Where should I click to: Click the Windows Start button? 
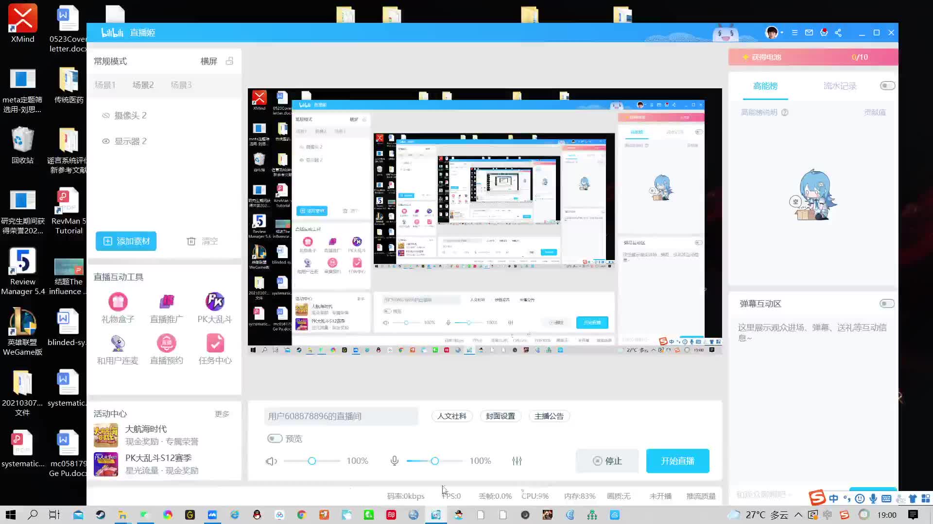click(x=11, y=515)
